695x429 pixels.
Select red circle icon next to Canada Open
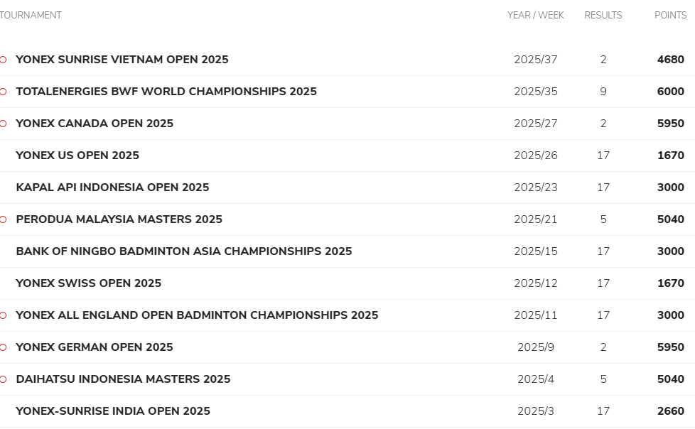(3, 124)
